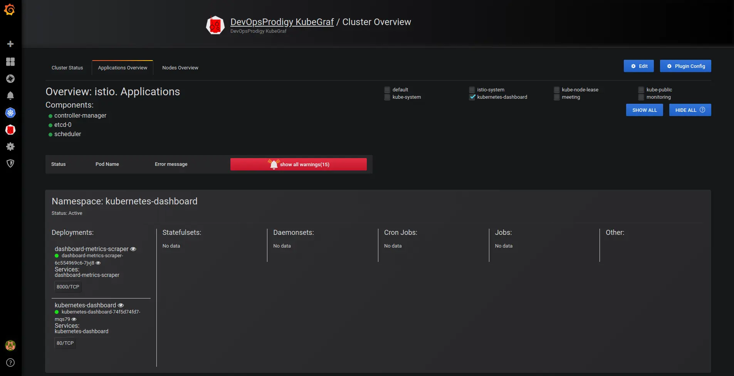Check the kube-system namespace
This screenshot has width=734, height=376.
[x=387, y=97]
